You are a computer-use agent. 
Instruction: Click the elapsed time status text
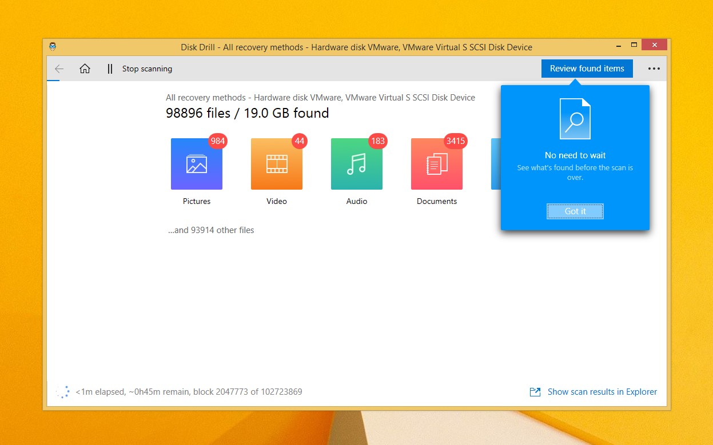coord(189,392)
